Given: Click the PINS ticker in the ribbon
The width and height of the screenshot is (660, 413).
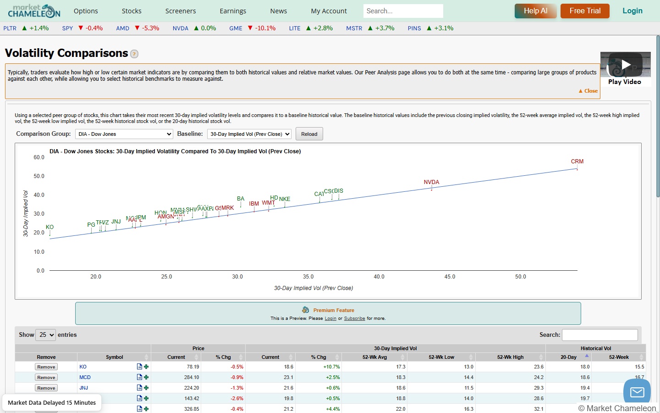Looking at the screenshot, I should click(414, 28).
